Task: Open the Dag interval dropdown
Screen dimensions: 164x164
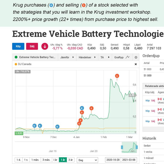Action: pos(87,160)
